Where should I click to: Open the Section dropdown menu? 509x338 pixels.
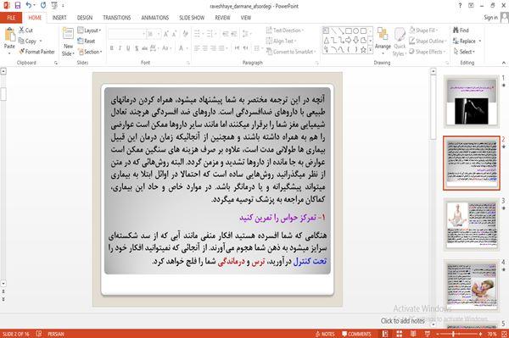coord(90,52)
